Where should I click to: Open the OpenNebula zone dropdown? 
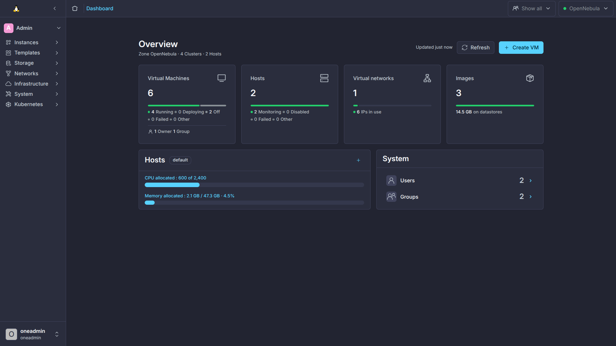(586, 9)
